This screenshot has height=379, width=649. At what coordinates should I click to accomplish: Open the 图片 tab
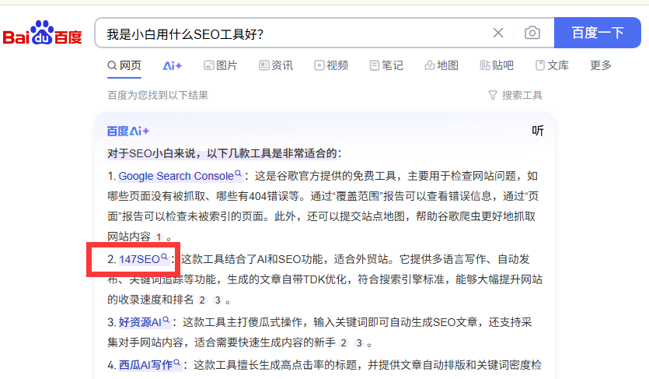[x=220, y=65]
